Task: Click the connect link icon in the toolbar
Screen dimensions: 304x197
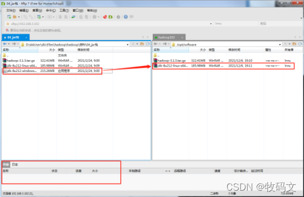Action: (x=26, y=17)
